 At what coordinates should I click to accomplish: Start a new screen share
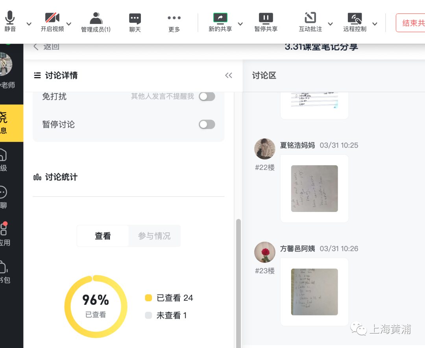(220, 18)
